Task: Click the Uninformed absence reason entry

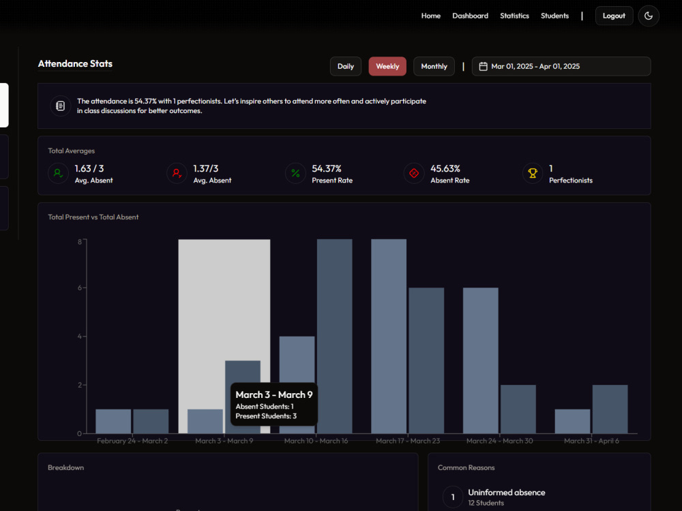Action: click(506, 493)
